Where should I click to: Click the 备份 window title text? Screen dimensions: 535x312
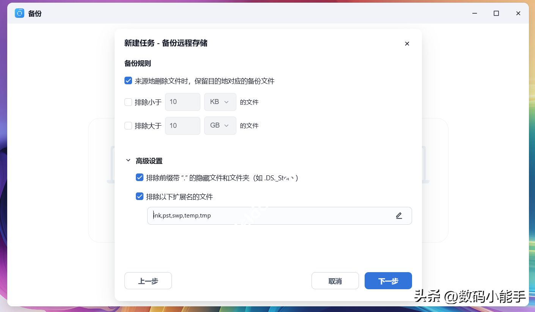pyautogui.click(x=35, y=14)
